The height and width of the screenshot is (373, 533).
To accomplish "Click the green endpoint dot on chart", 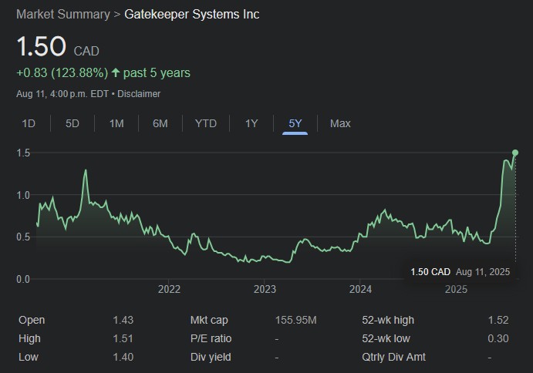I will pos(515,153).
